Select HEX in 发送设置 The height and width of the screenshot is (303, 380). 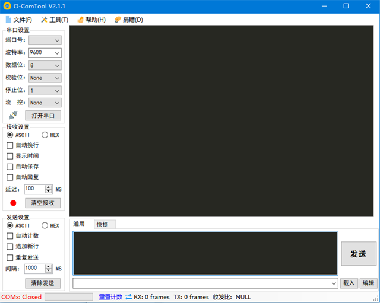50,225
